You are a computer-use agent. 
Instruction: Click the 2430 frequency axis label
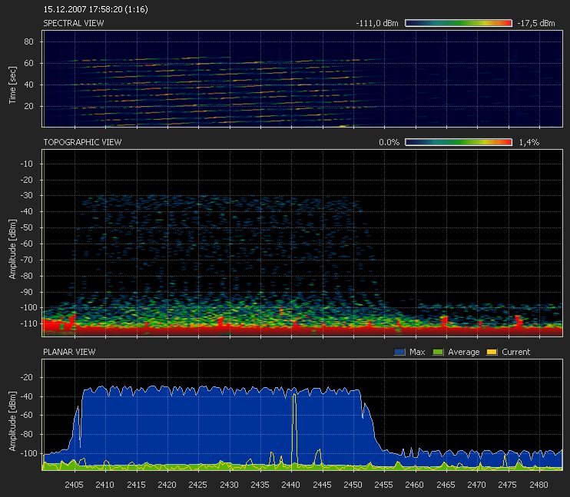pyautogui.click(x=229, y=485)
